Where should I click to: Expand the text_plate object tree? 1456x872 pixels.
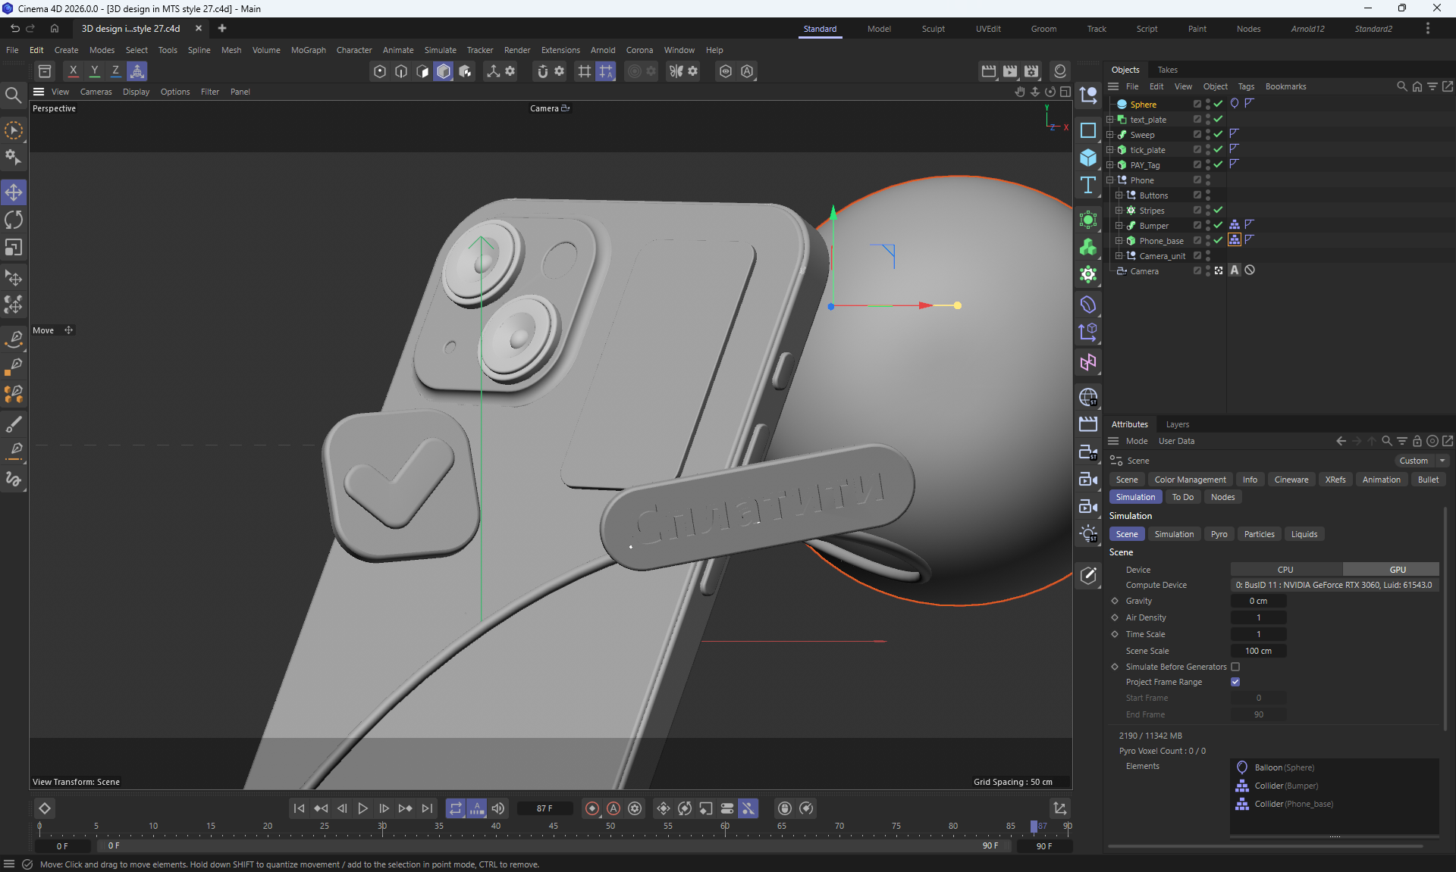point(1110,120)
